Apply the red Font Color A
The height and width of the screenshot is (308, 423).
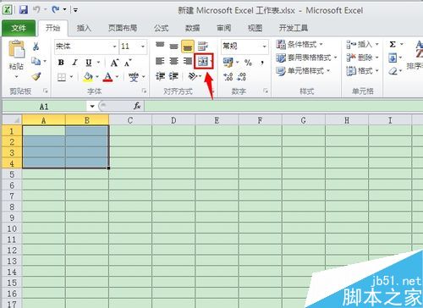tap(108, 77)
